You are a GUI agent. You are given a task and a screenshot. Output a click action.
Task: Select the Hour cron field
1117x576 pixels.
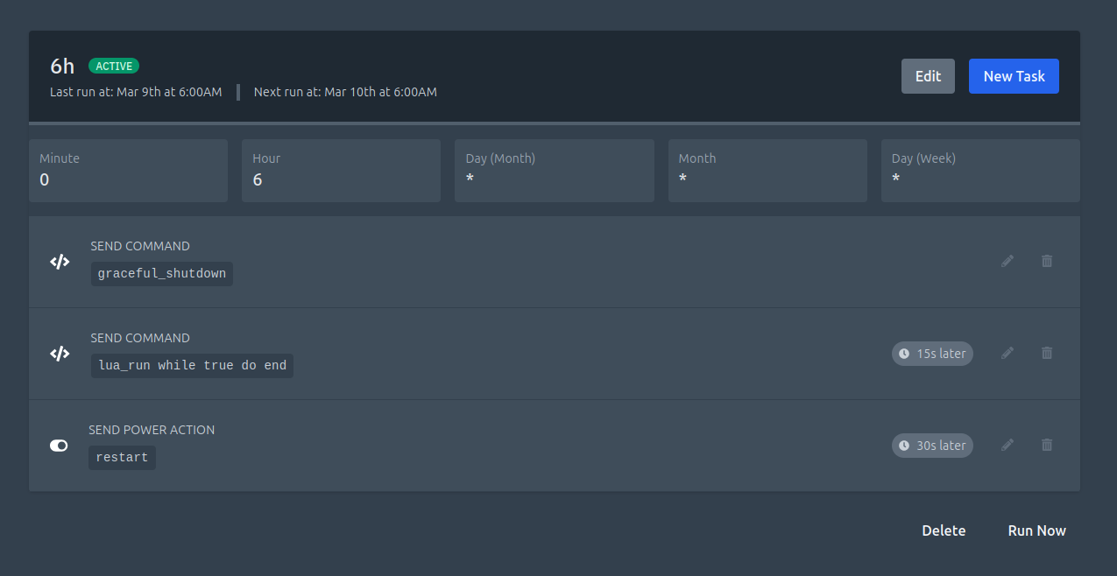(341, 171)
